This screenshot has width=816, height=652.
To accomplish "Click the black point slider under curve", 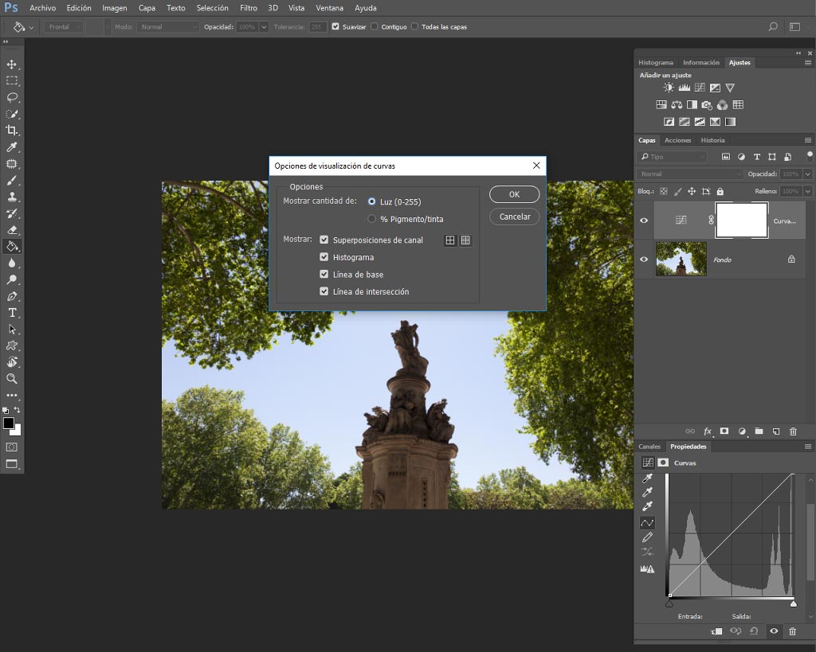I will pos(669,603).
